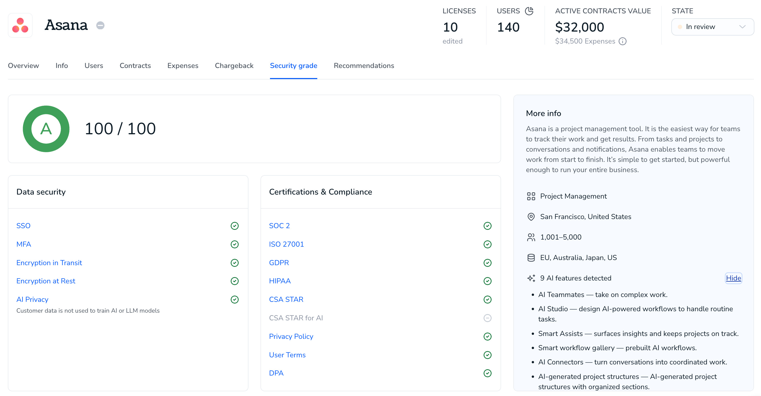Open the Info tab
The width and height of the screenshot is (761, 396).
62,65
